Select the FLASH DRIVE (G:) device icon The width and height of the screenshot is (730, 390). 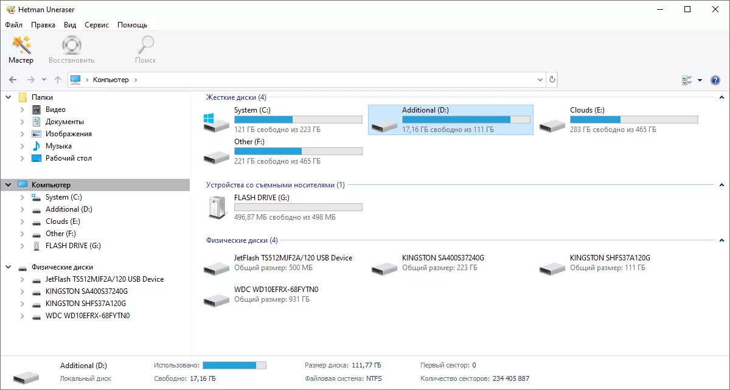point(217,207)
